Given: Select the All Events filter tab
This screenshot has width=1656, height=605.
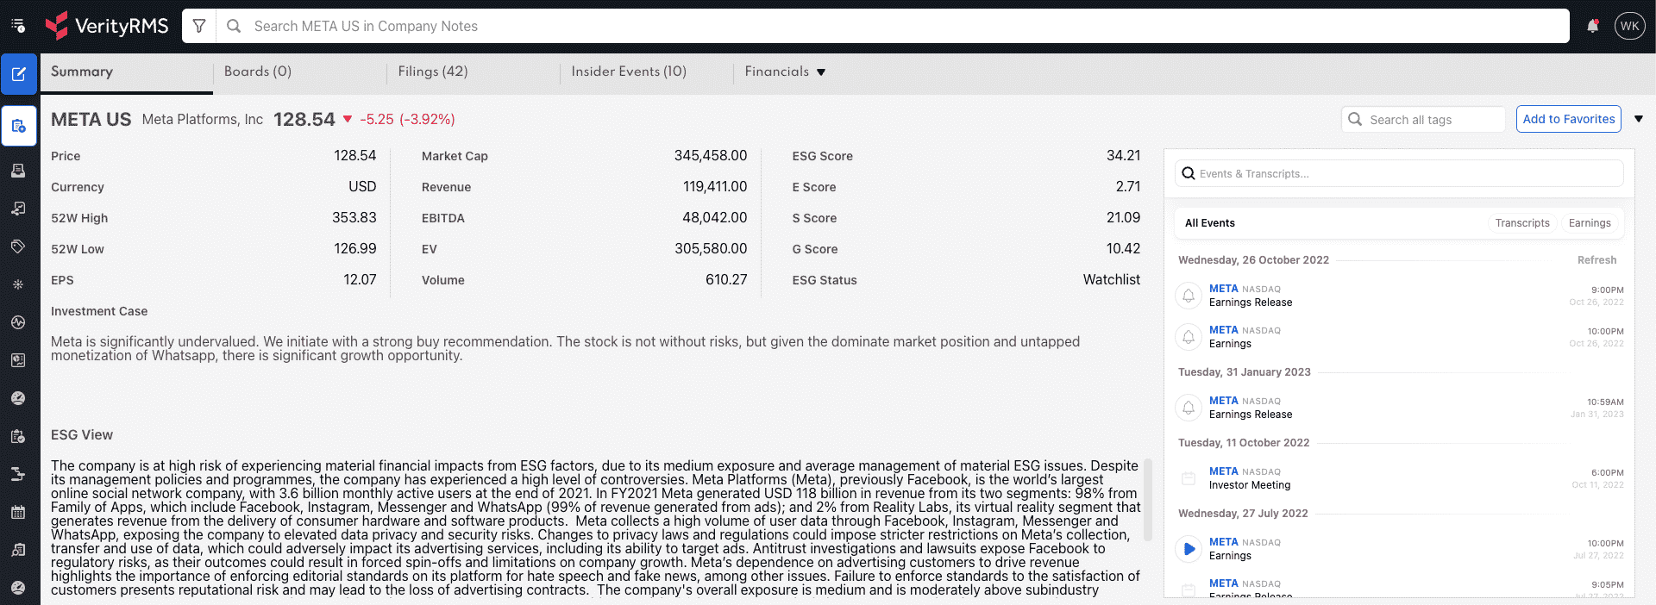Looking at the screenshot, I should tap(1210, 223).
